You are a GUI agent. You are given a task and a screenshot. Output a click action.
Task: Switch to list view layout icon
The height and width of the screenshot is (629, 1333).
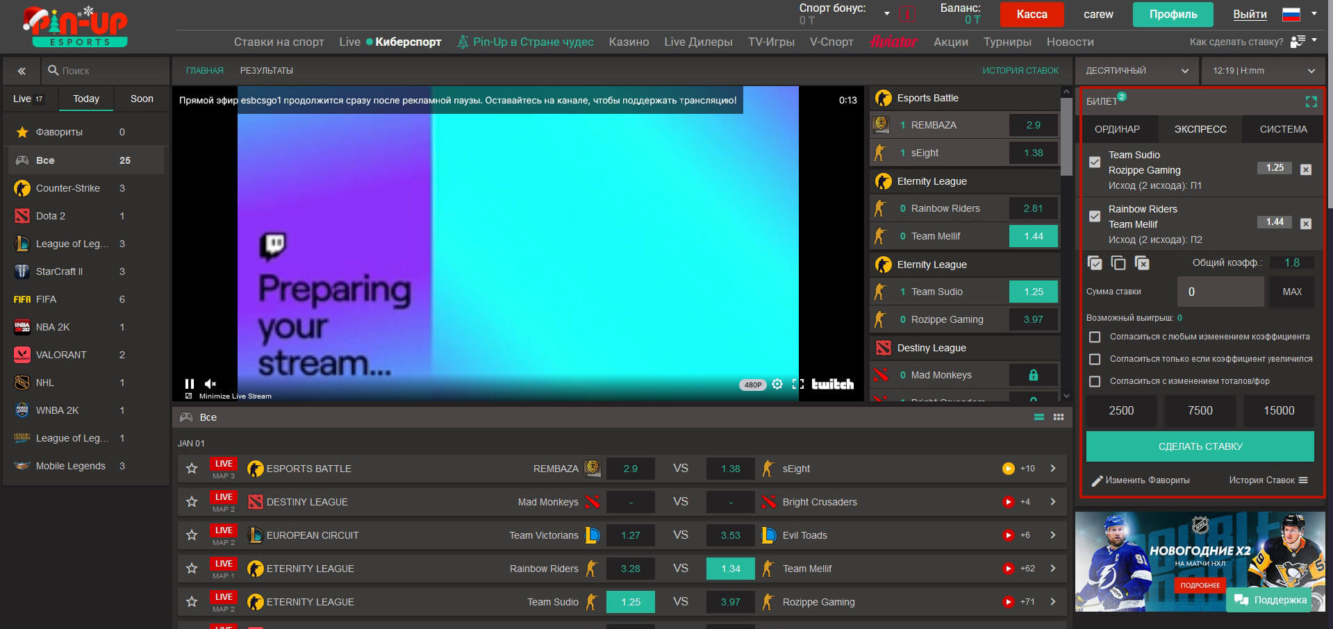coord(1039,417)
